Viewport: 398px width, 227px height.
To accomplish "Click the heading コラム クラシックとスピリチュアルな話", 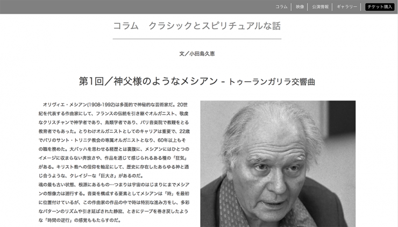I will [197, 26].
